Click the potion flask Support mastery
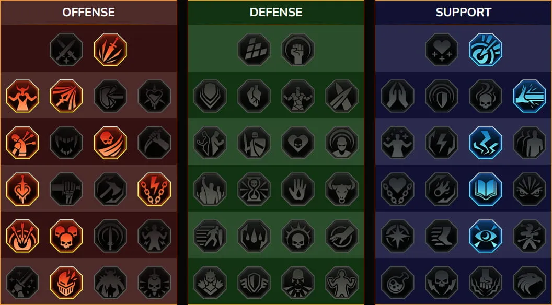Image resolution: width=552 pixels, height=305 pixels. point(397,283)
